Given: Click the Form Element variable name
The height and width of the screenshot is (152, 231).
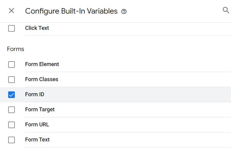Looking at the screenshot, I should coord(42,64).
